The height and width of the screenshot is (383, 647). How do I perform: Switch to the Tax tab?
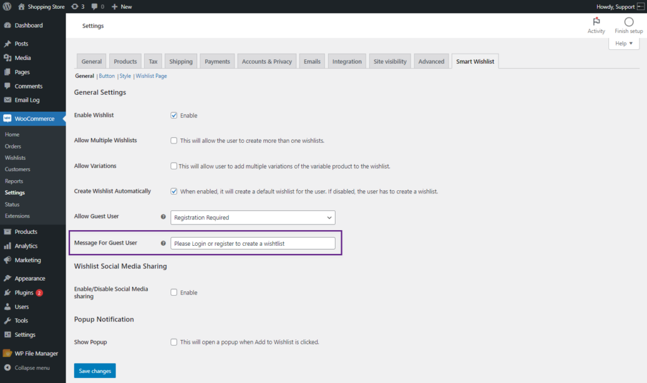point(153,61)
